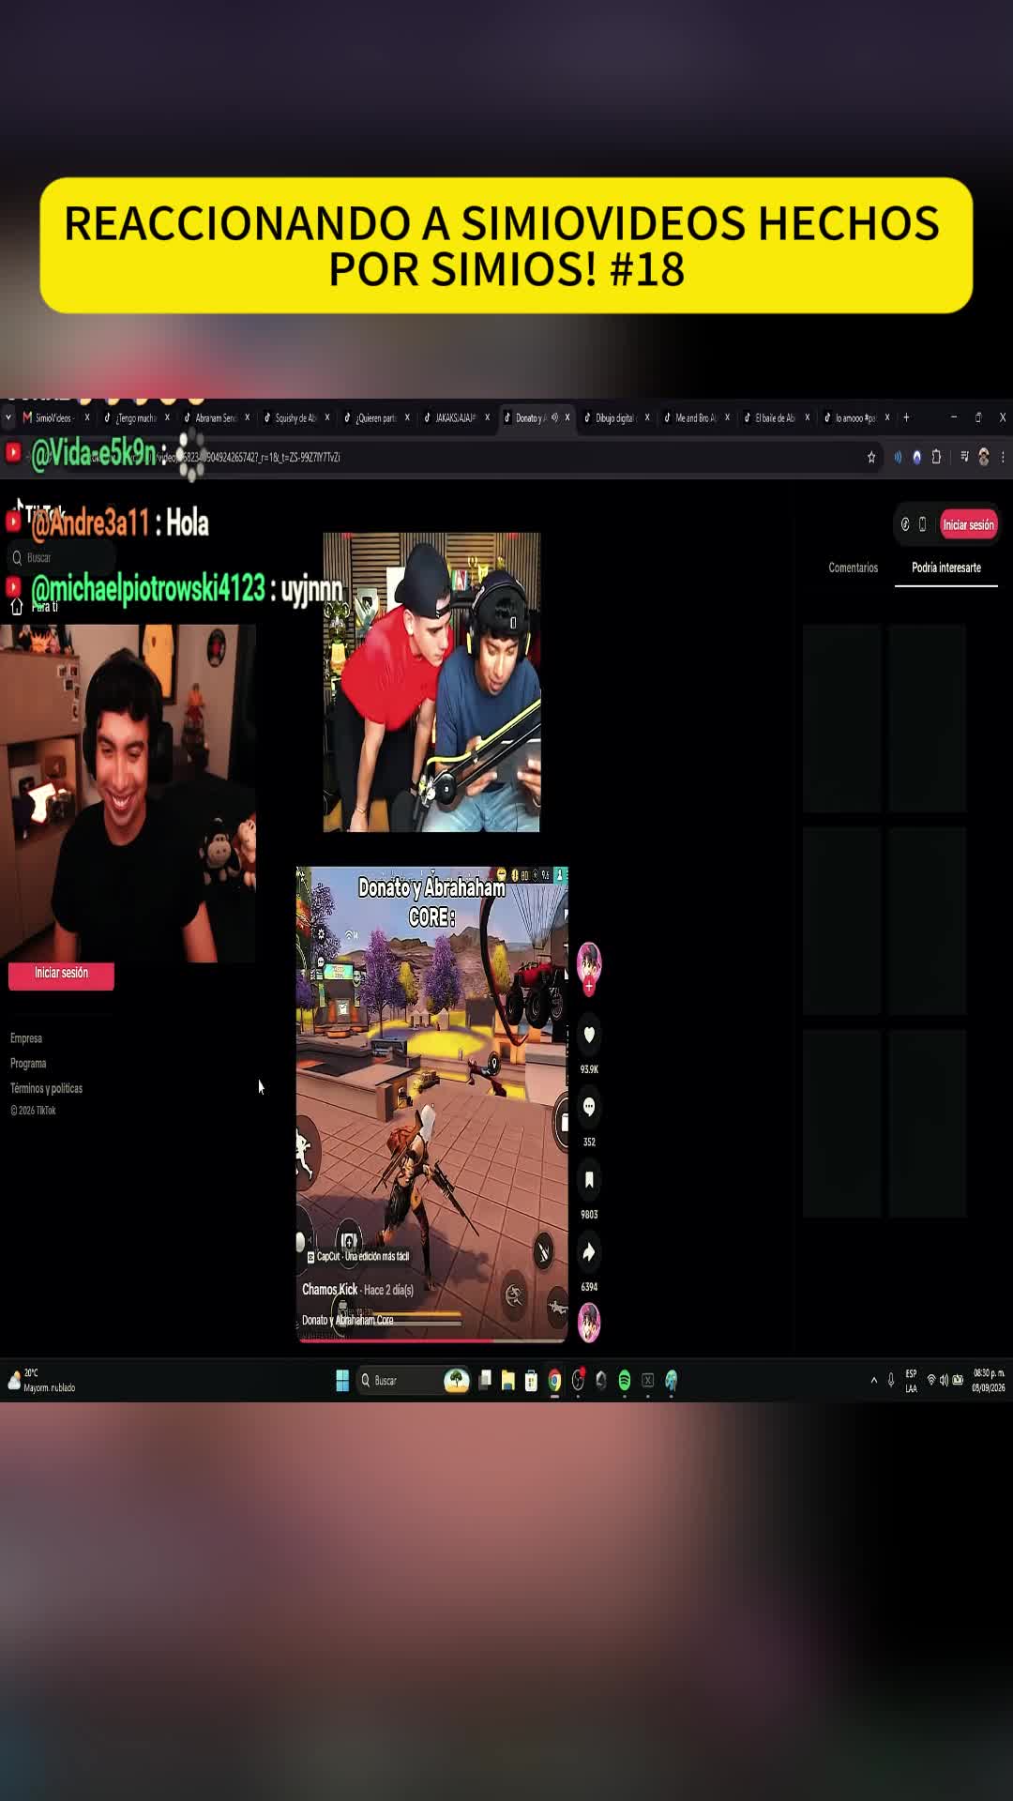Open the ESP LAA language selector
Viewport: 1013px width, 1801px height.
912,1380
